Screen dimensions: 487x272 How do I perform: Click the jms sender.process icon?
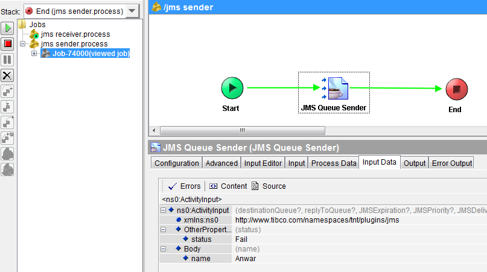pos(34,44)
